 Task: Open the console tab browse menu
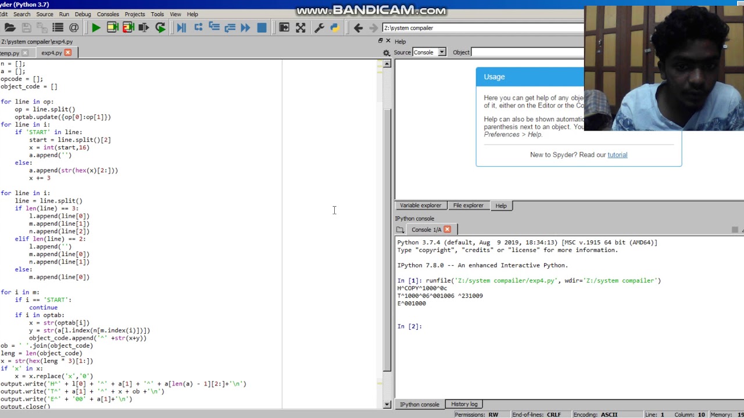point(400,230)
